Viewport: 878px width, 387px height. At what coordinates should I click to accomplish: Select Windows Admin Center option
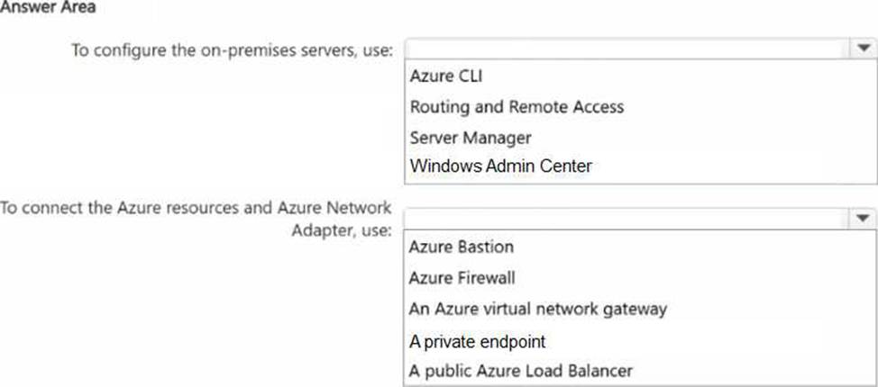(x=500, y=166)
